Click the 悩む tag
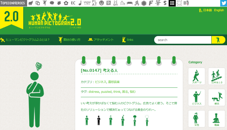 click(133, 92)
